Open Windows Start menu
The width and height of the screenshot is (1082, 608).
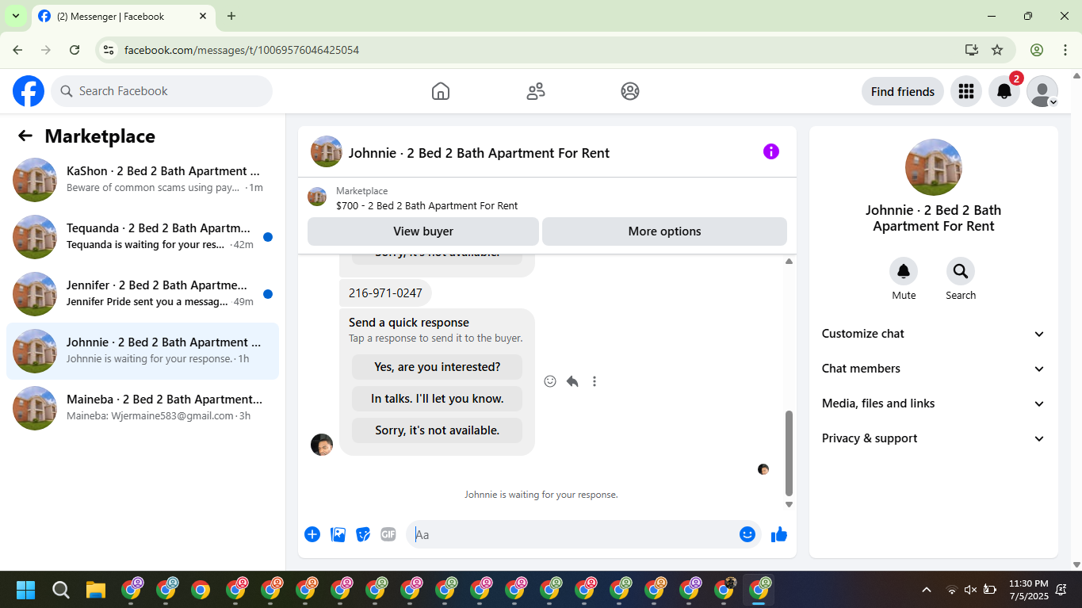pos(25,590)
